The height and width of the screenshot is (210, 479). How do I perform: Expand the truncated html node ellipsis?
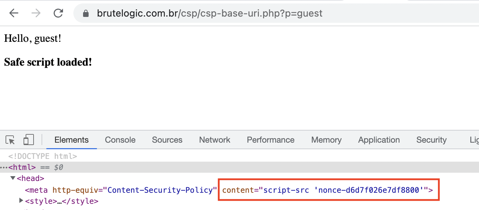[3, 167]
